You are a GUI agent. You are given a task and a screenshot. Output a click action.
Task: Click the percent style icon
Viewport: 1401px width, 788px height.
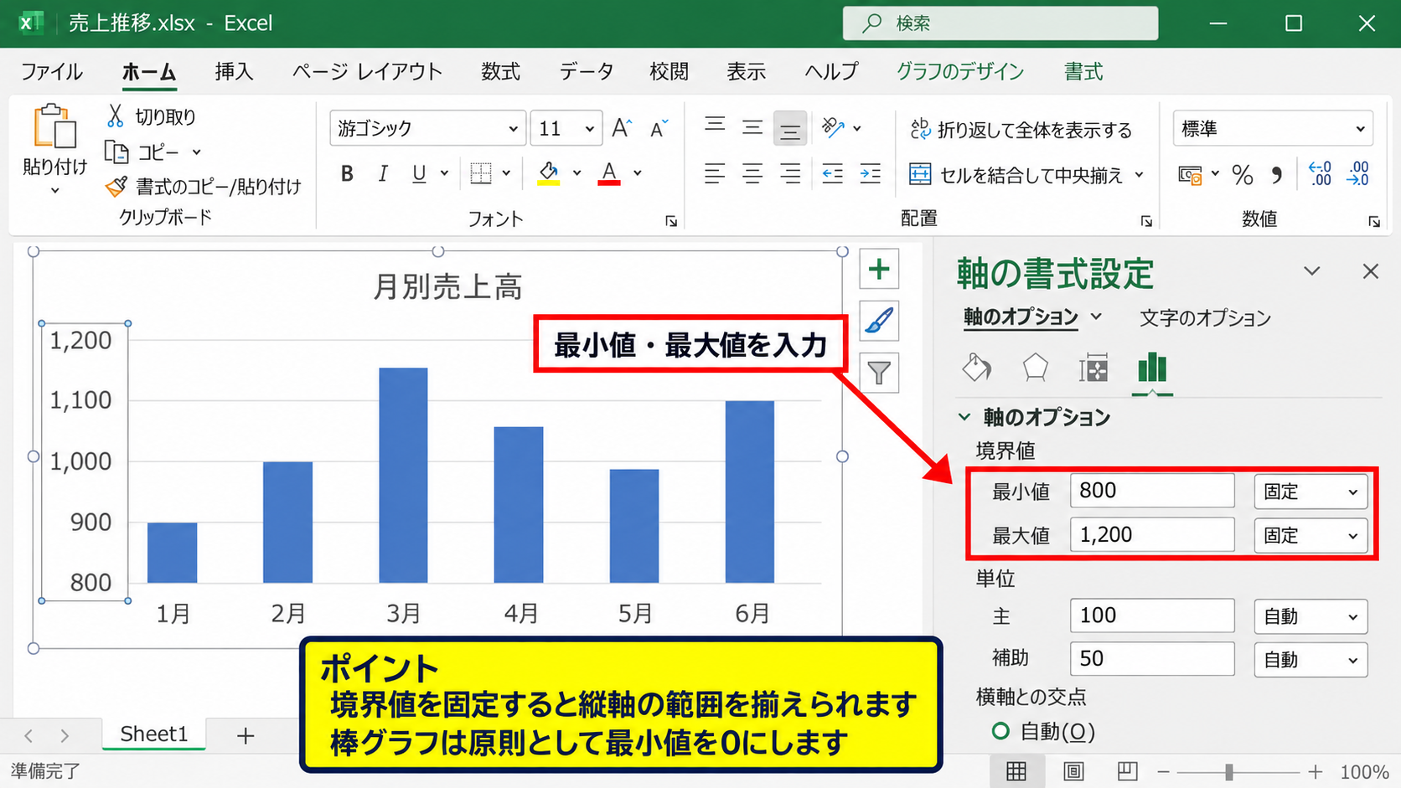pyautogui.click(x=1243, y=174)
